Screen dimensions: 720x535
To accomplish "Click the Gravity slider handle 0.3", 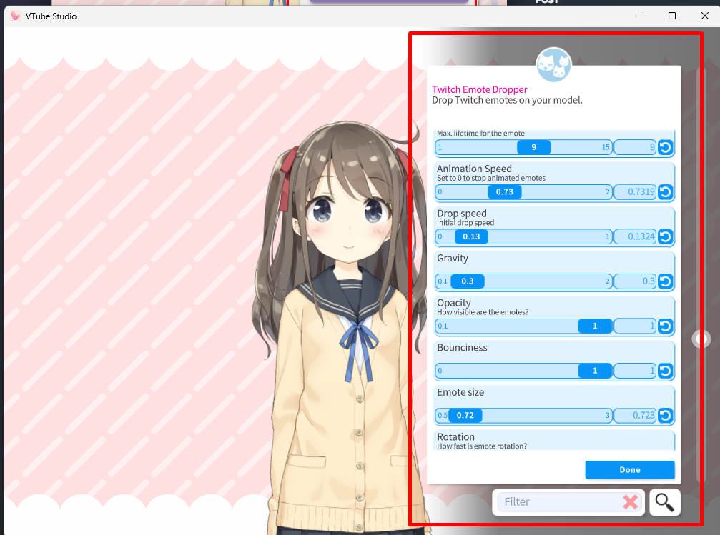I will click(x=468, y=281).
